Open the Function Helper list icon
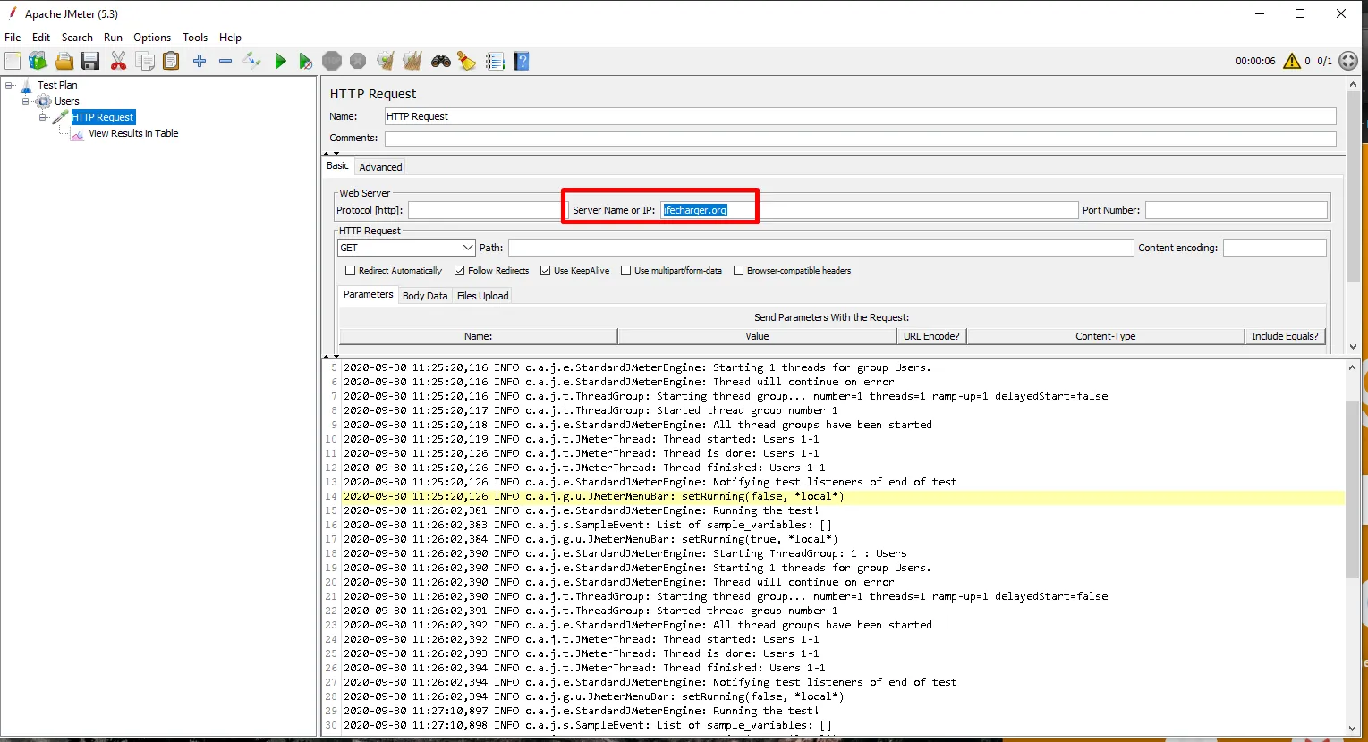 tap(495, 61)
